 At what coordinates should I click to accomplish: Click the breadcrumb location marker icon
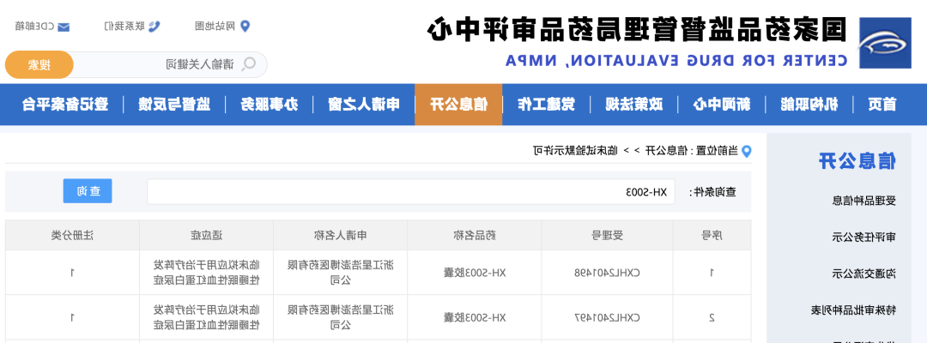746,151
